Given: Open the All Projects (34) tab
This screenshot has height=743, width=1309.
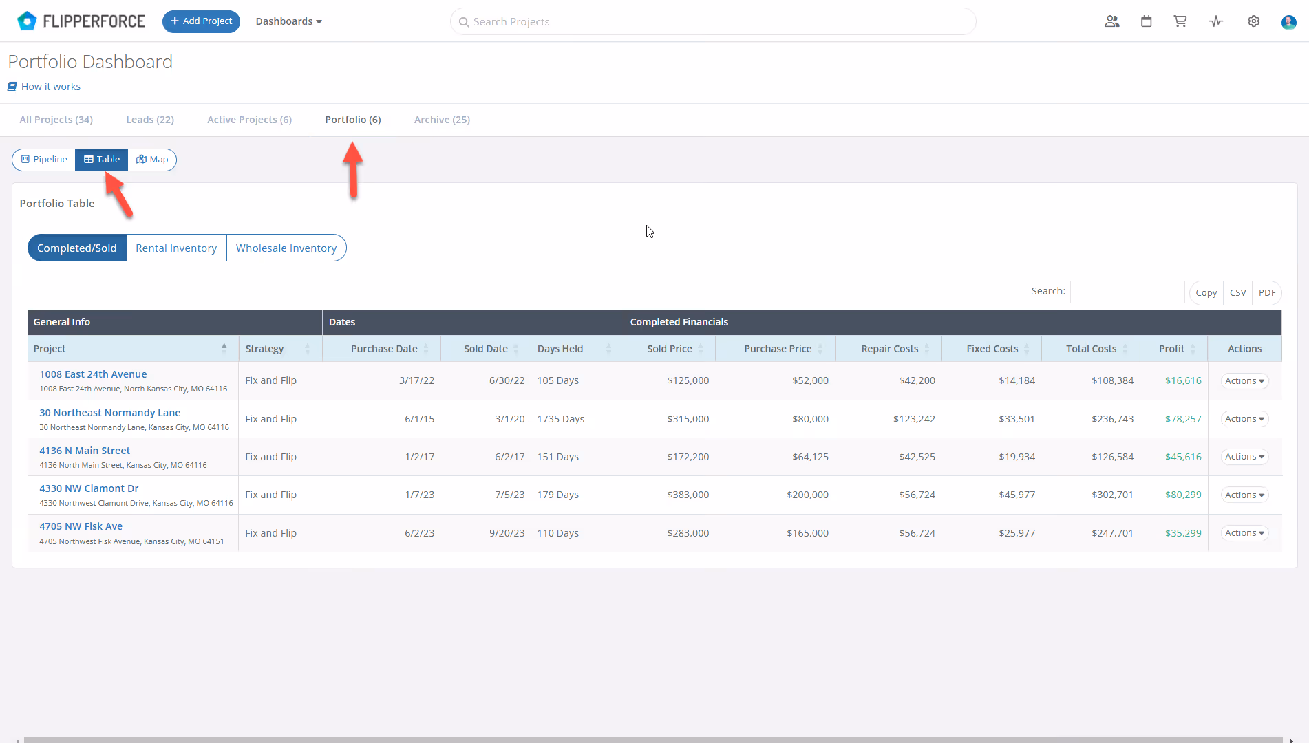Looking at the screenshot, I should (56, 120).
